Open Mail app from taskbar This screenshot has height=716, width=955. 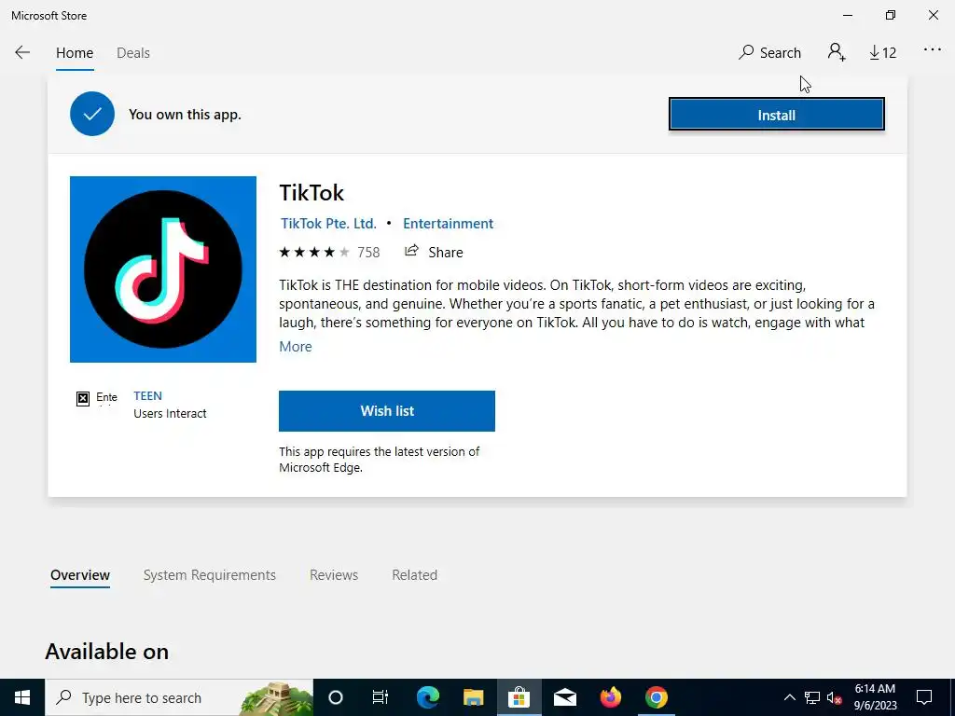[564, 697]
